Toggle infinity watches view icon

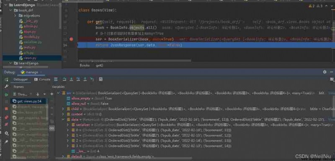[x=52, y=128]
